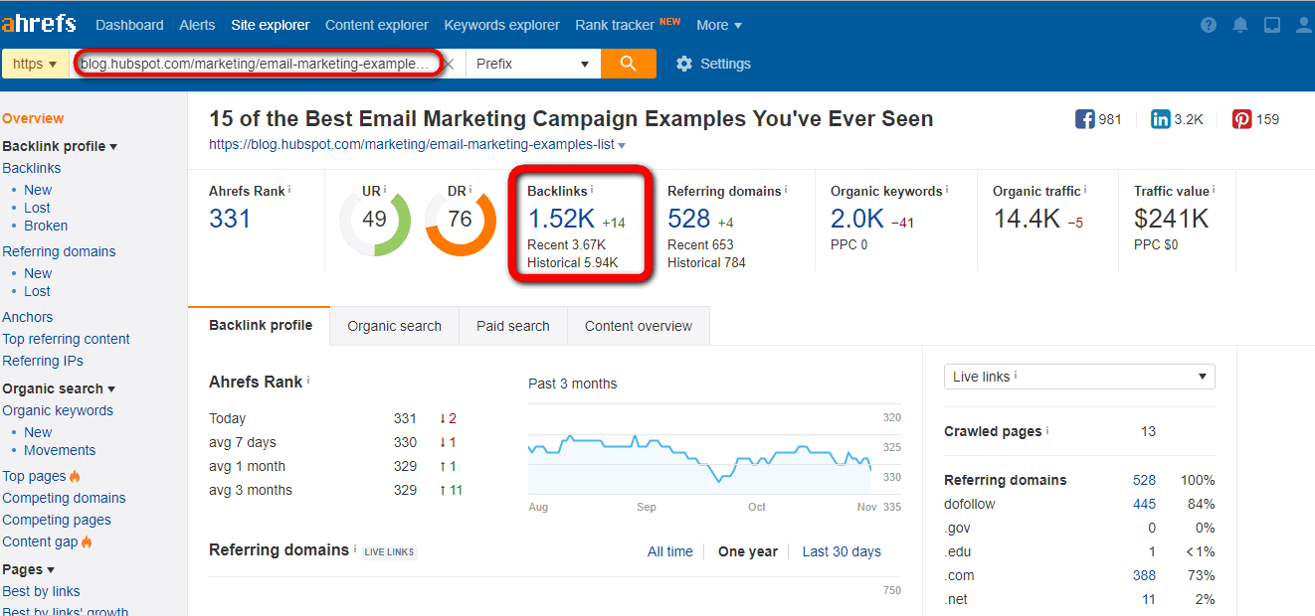This screenshot has width=1315, height=616.
Task: Open Alerts in the top menu
Action: tap(197, 25)
